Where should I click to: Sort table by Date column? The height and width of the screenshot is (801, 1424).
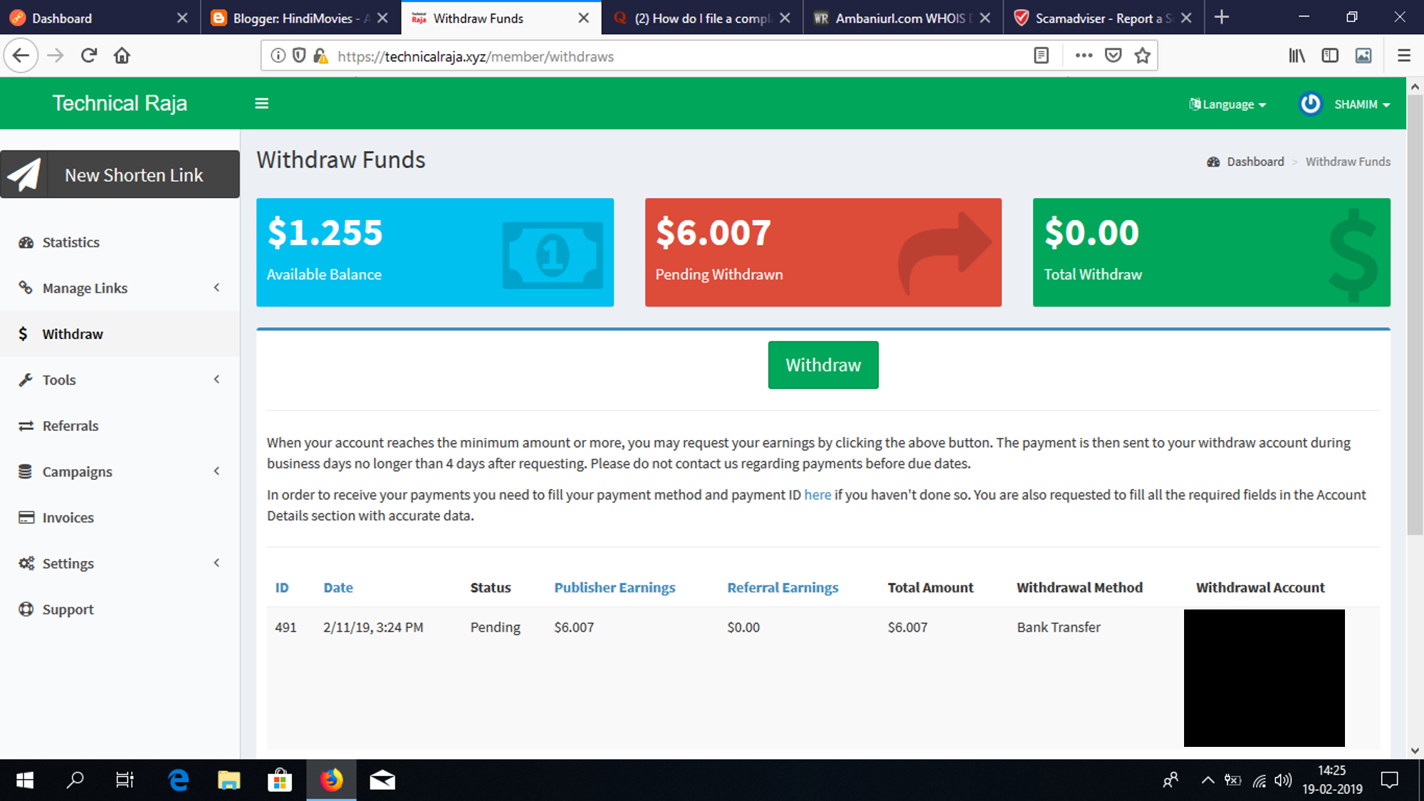tap(338, 587)
